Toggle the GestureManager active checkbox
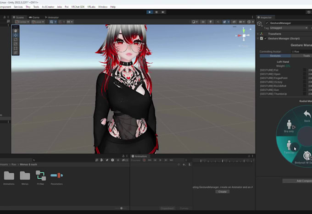Screen dimensions: 312x214 point(267,23)
